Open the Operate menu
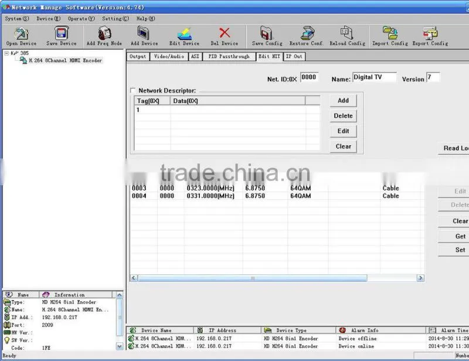 click(x=81, y=19)
